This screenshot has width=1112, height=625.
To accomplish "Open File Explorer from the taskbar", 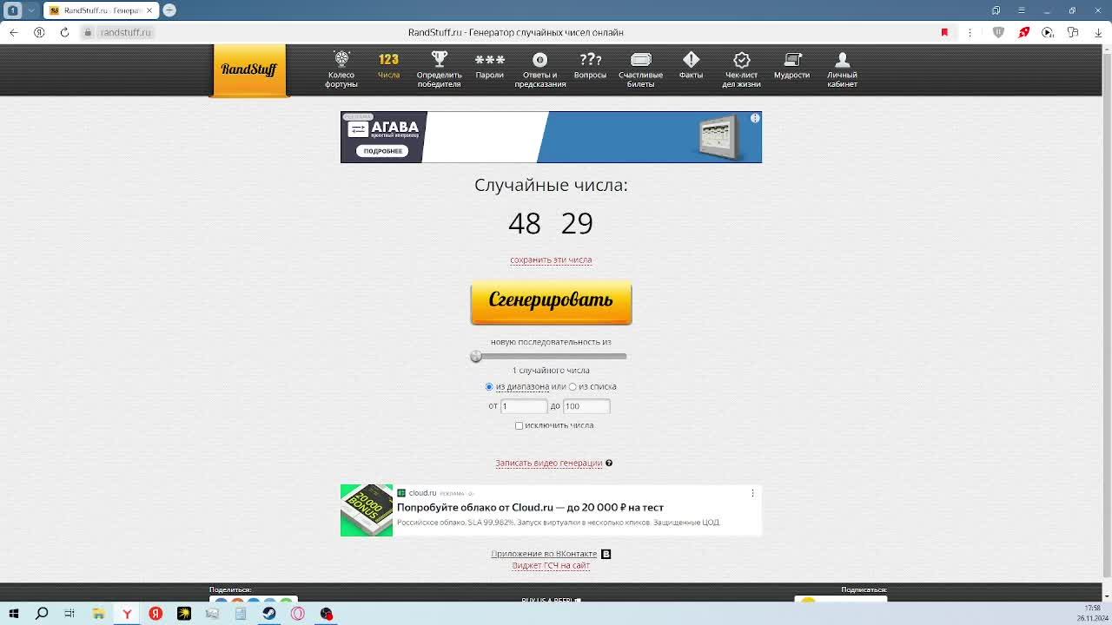I will (98, 614).
